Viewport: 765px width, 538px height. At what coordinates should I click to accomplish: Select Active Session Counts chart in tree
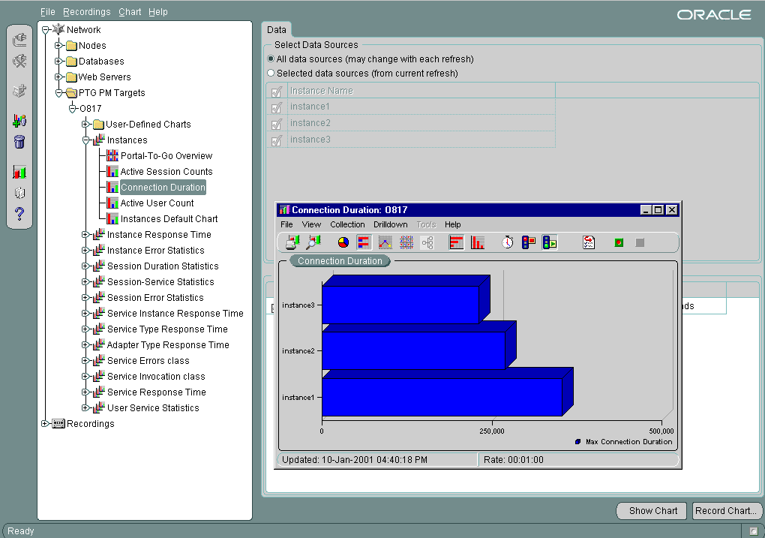[x=166, y=171]
